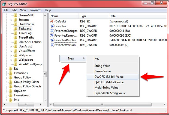The height and width of the screenshot is (115, 169).
Task: Click the WordWheelQuery folder icon
Action: [16, 64]
